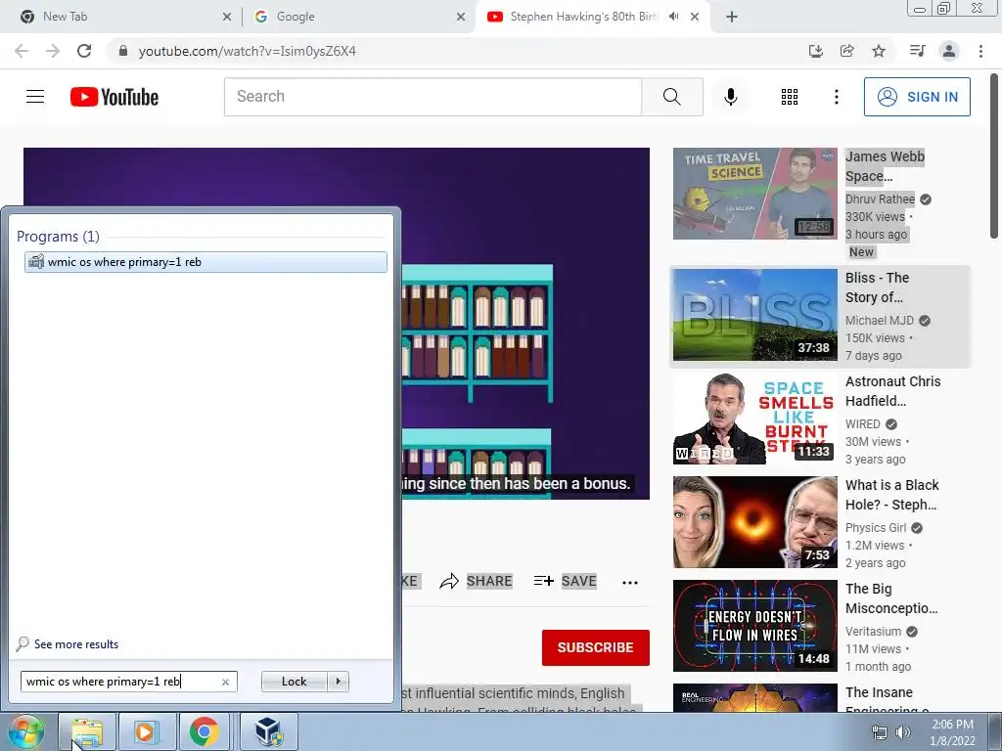
Task: Open Windows Media Player from the taskbar
Action: [x=146, y=731]
